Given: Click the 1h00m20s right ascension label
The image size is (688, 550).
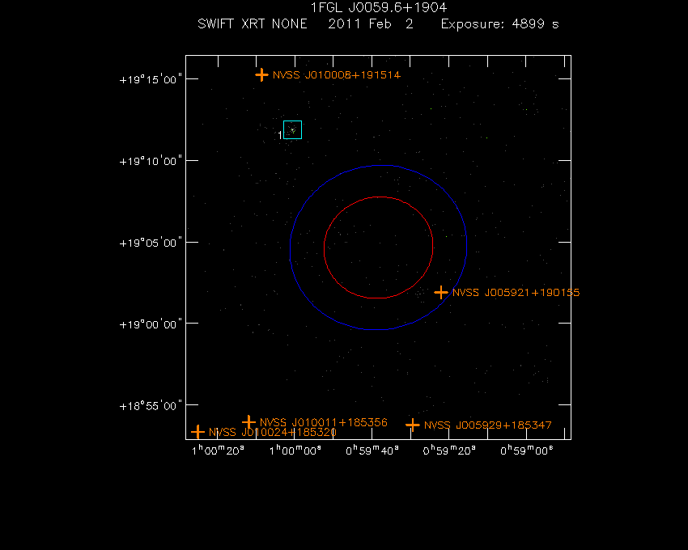Looking at the screenshot, I should pyautogui.click(x=218, y=451).
